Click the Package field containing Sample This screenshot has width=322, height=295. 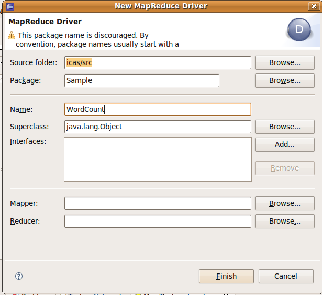141,80
